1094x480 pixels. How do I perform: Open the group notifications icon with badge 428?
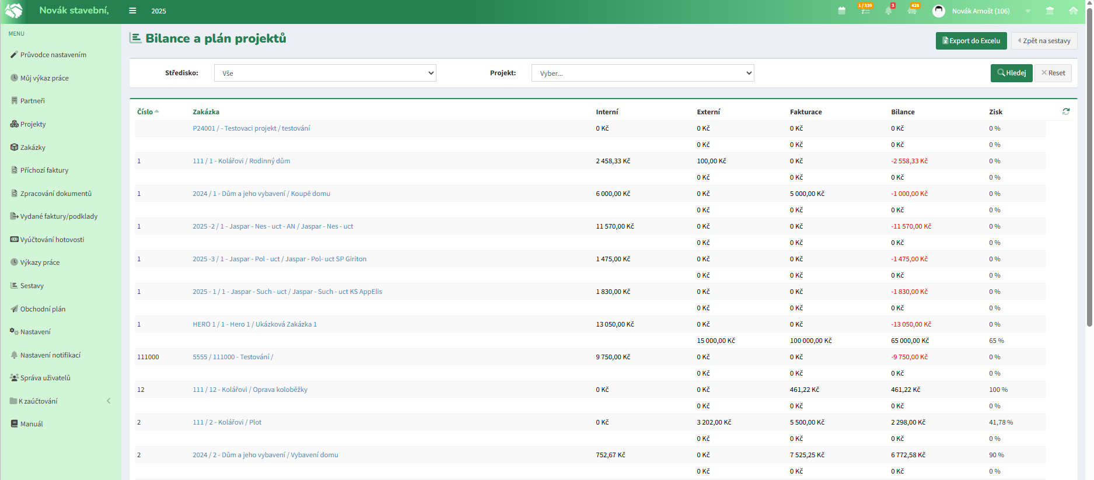(913, 10)
